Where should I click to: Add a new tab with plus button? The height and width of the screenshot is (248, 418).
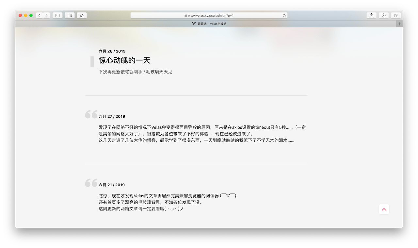[x=399, y=24]
